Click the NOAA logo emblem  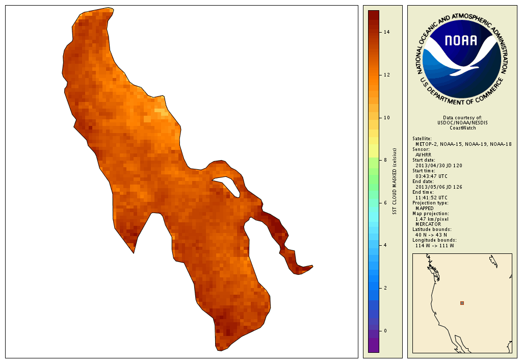pyautogui.click(x=462, y=60)
